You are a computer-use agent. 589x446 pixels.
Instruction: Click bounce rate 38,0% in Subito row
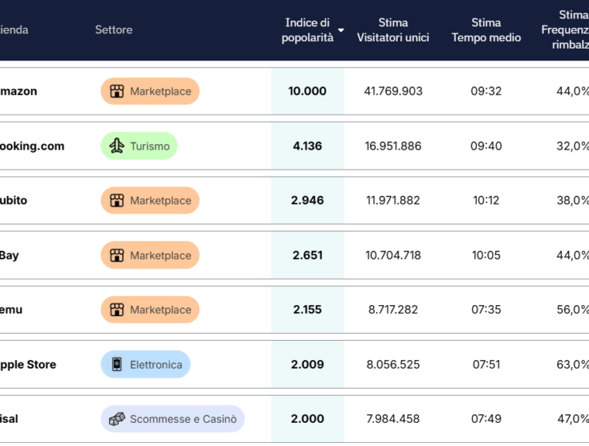coord(572,200)
